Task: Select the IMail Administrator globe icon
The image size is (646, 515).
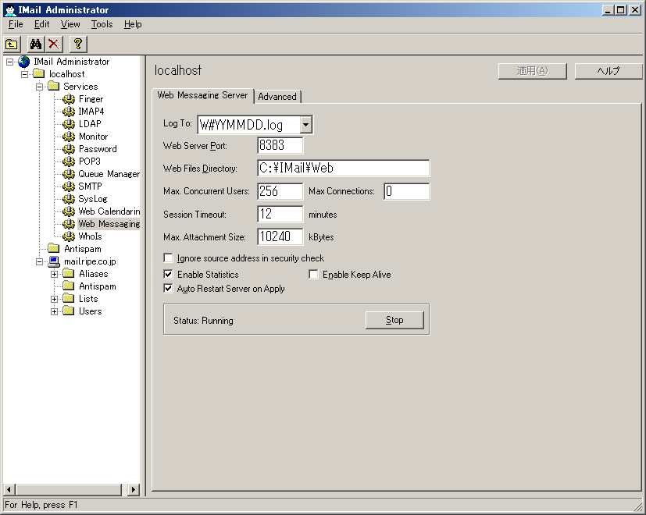Action: point(24,62)
